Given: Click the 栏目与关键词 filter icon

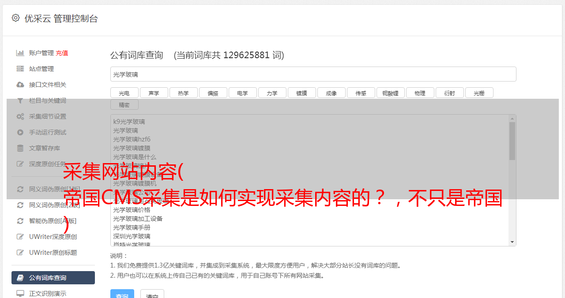Looking at the screenshot, I should coord(20,101).
